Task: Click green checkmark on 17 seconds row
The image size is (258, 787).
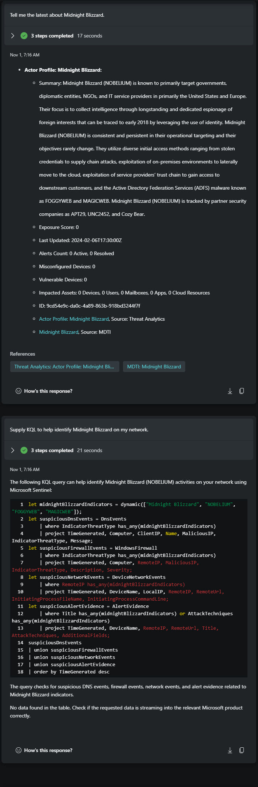Action: [24, 36]
